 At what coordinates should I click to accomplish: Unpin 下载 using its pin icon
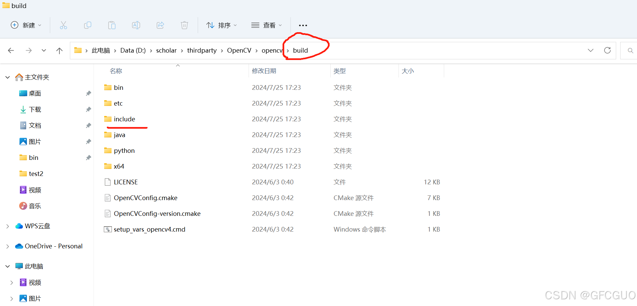point(88,110)
